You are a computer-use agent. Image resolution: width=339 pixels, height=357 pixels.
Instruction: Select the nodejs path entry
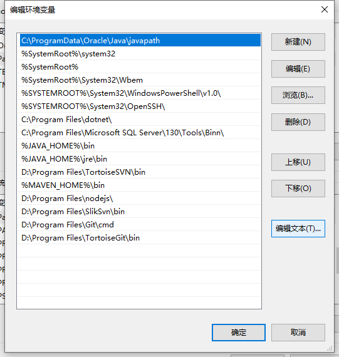click(139, 199)
